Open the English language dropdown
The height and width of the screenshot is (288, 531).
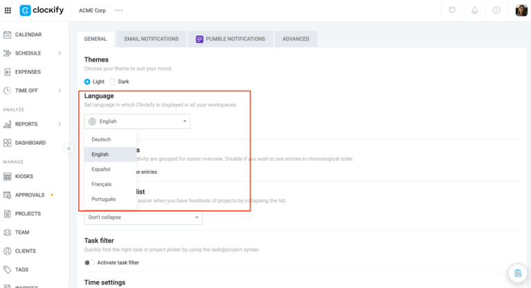(137, 121)
